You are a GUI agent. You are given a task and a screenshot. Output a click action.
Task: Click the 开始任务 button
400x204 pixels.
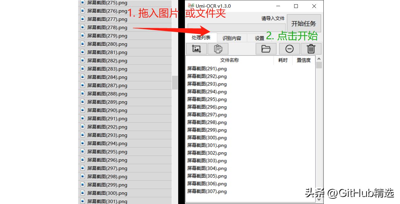(304, 23)
